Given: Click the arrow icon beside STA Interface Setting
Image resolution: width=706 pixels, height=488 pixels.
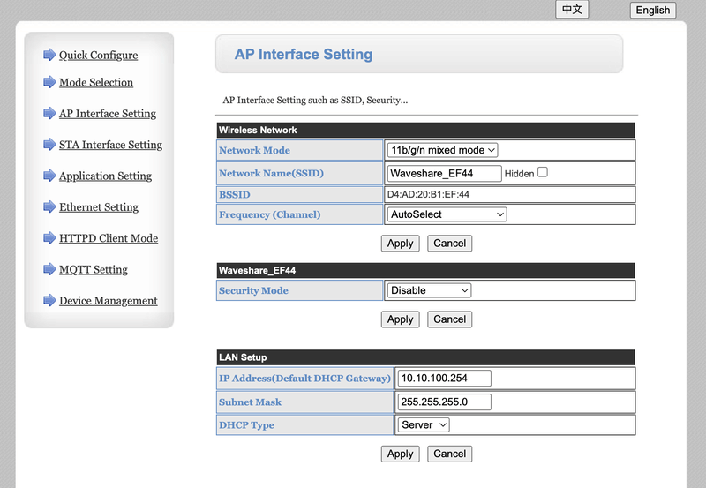Looking at the screenshot, I should (x=49, y=144).
